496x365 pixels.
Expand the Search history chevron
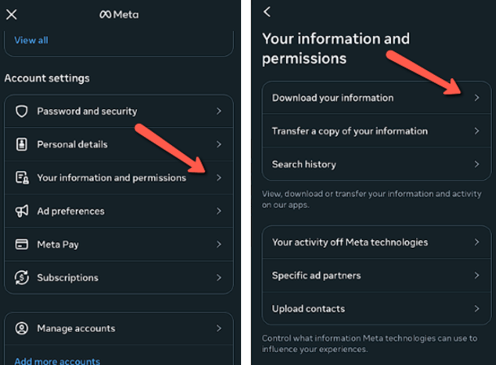pos(477,165)
